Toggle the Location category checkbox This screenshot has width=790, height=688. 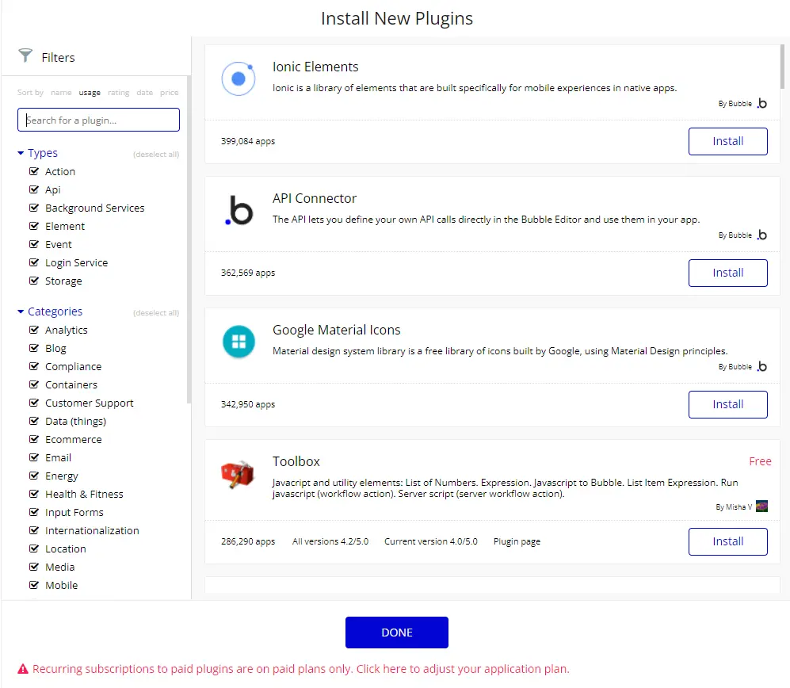[34, 548]
